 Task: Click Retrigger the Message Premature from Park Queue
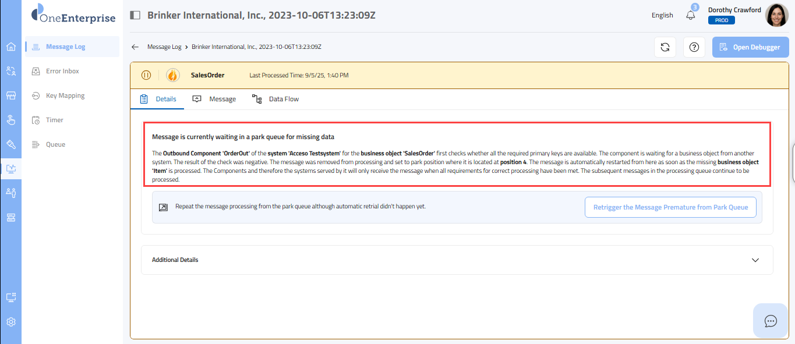tap(670, 207)
